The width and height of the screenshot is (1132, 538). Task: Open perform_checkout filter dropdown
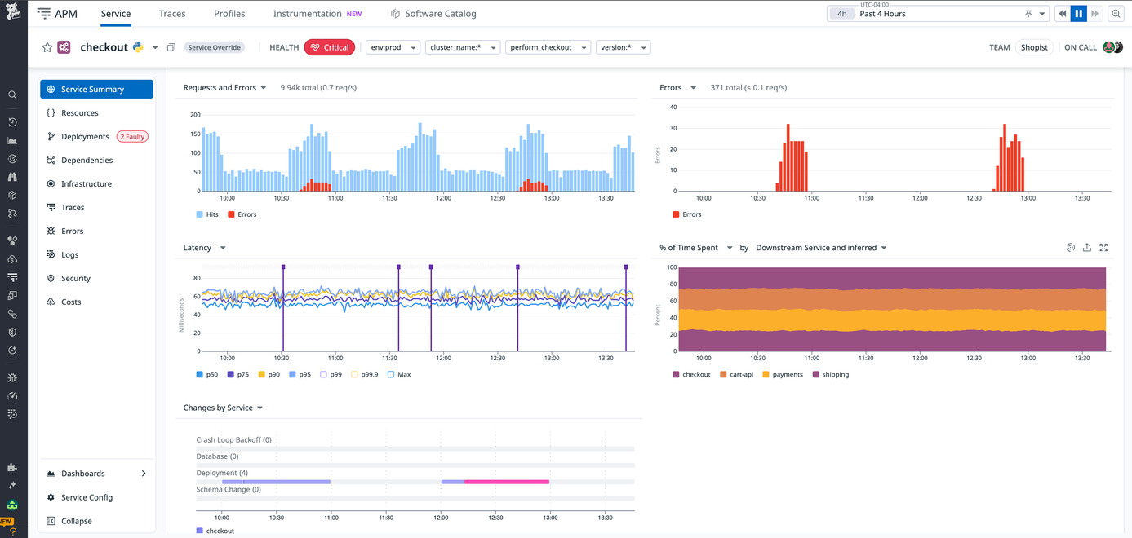click(548, 47)
